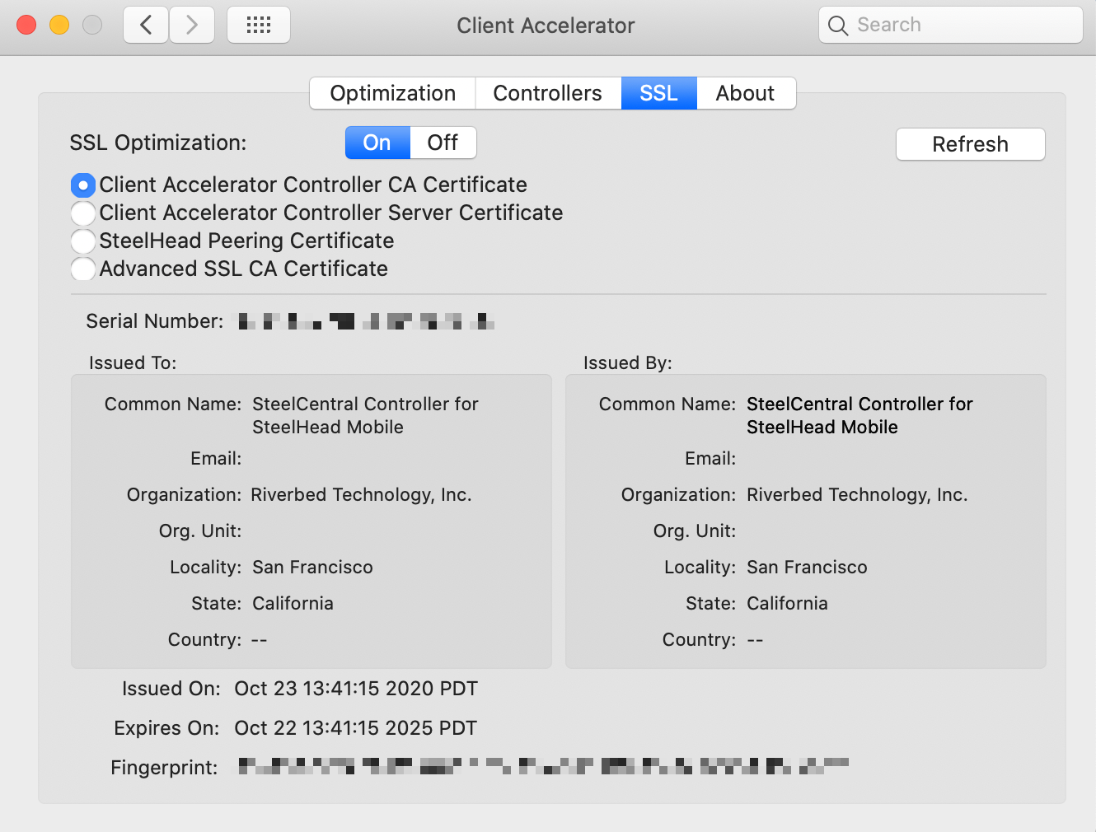Click the Refresh button
1096x832 pixels.
click(971, 144)
